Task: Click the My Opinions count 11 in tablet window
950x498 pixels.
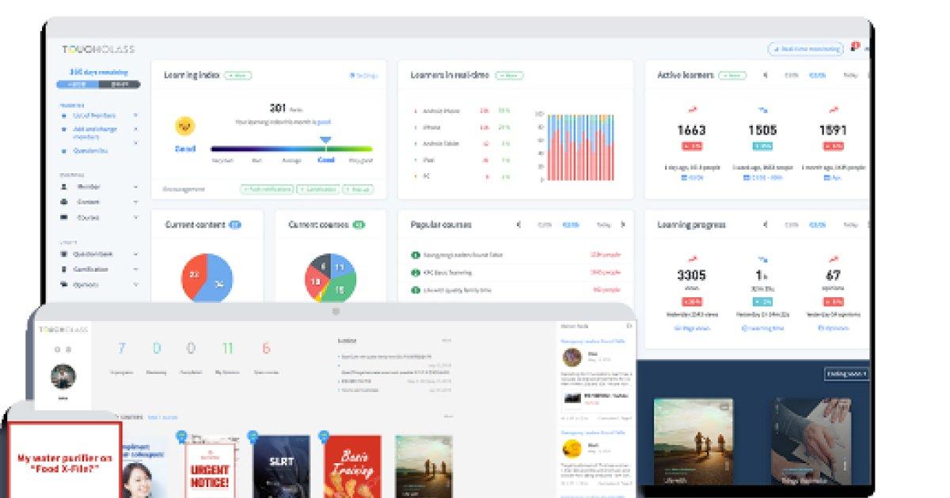Action: coord(228,348)
